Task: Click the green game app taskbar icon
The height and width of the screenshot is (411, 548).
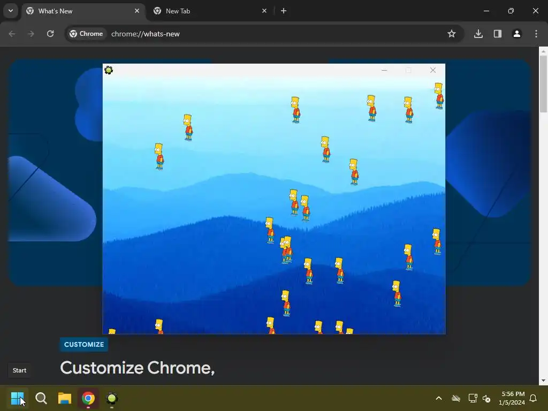Action: click(x=112, y=398)
